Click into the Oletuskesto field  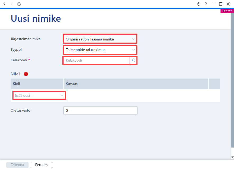[x=100, y=111]
